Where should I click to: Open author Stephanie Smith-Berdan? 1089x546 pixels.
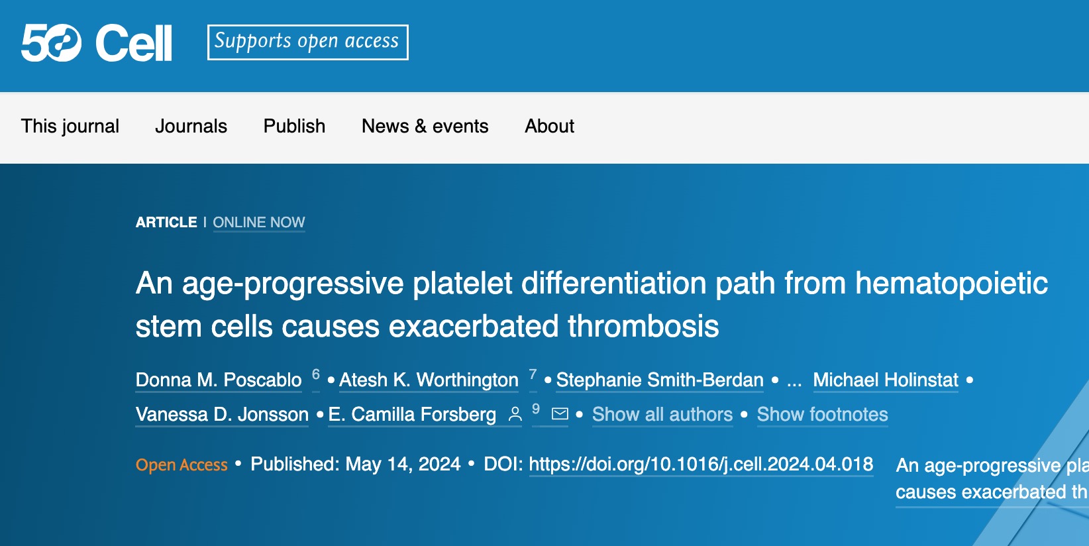click(x=660, y=380)
